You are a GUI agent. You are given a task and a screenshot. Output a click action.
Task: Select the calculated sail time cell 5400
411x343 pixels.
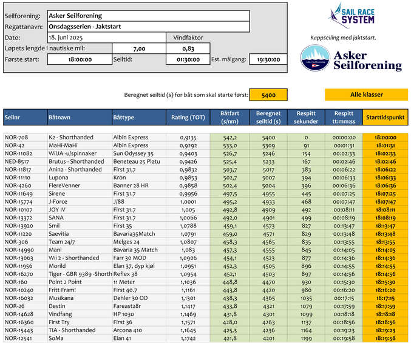click(268, 95)
